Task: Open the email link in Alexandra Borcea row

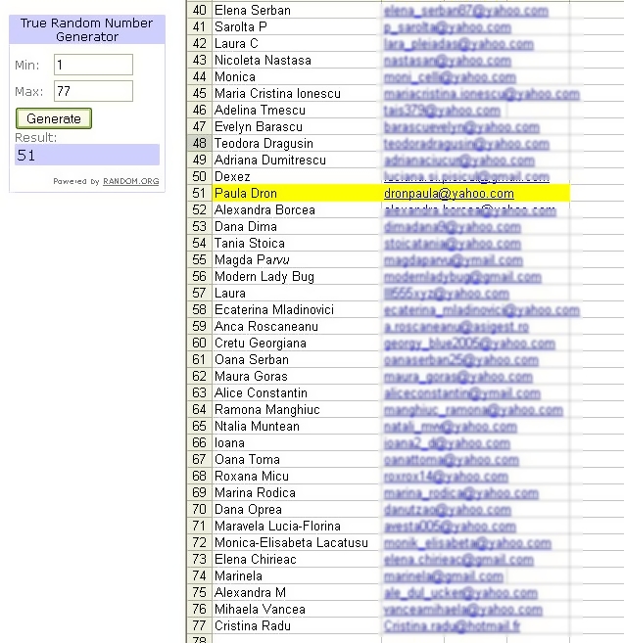Action: click(469, 210)
